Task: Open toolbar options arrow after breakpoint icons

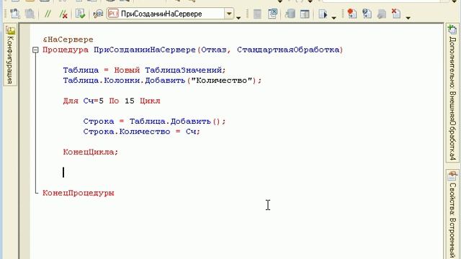Action: (408, 17)
